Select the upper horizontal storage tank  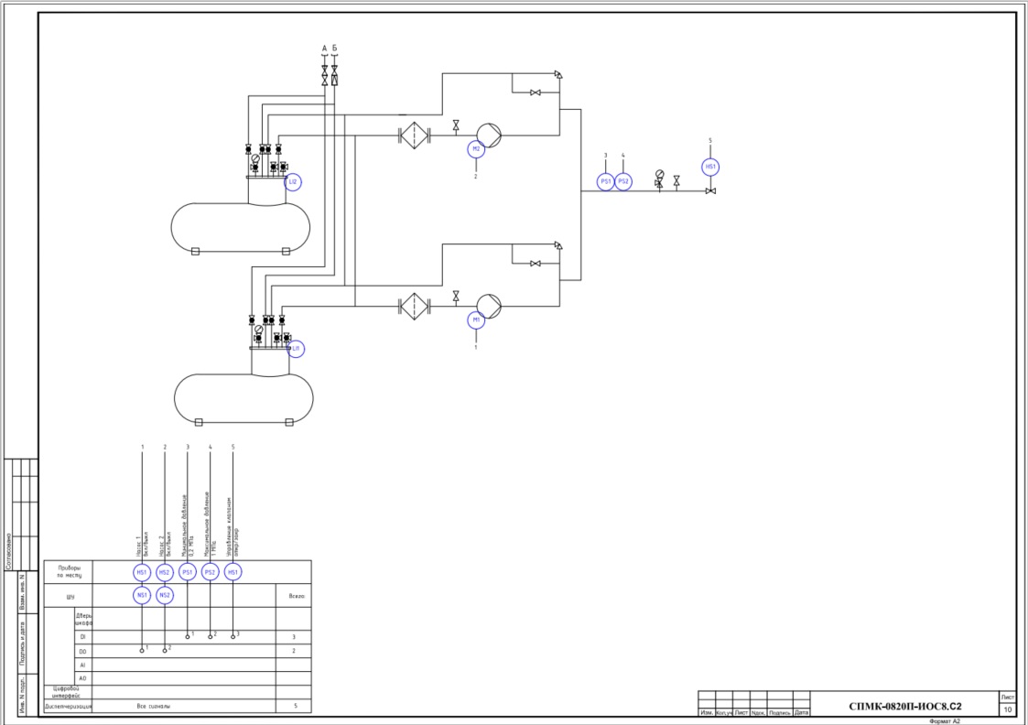tap(241, 228)
